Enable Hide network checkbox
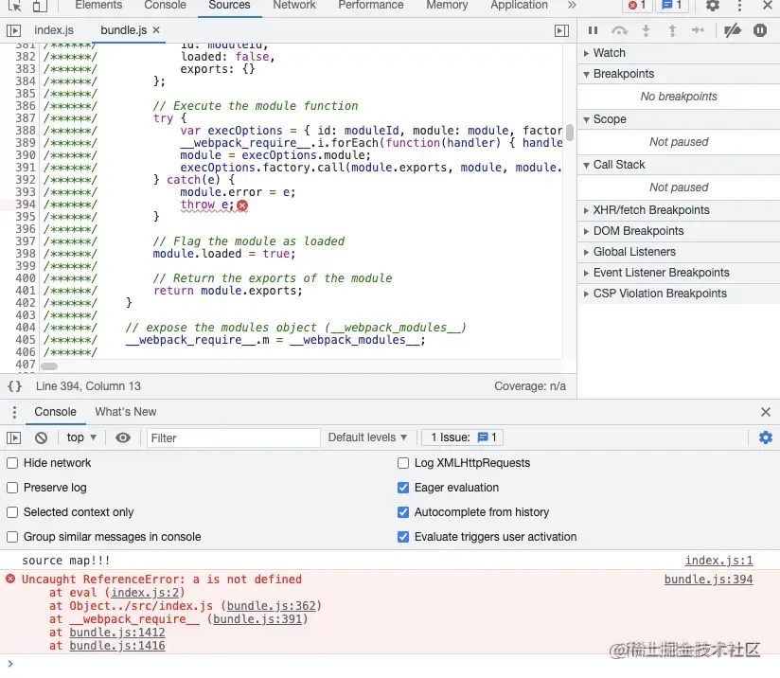Viewport: 780px width, 678px height. click(x=12, y=463)
